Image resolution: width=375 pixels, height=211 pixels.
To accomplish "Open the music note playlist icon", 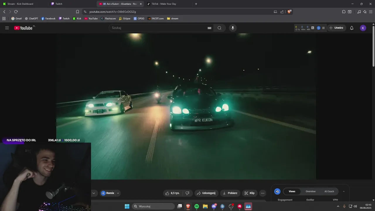I will (x=359, y=12).
